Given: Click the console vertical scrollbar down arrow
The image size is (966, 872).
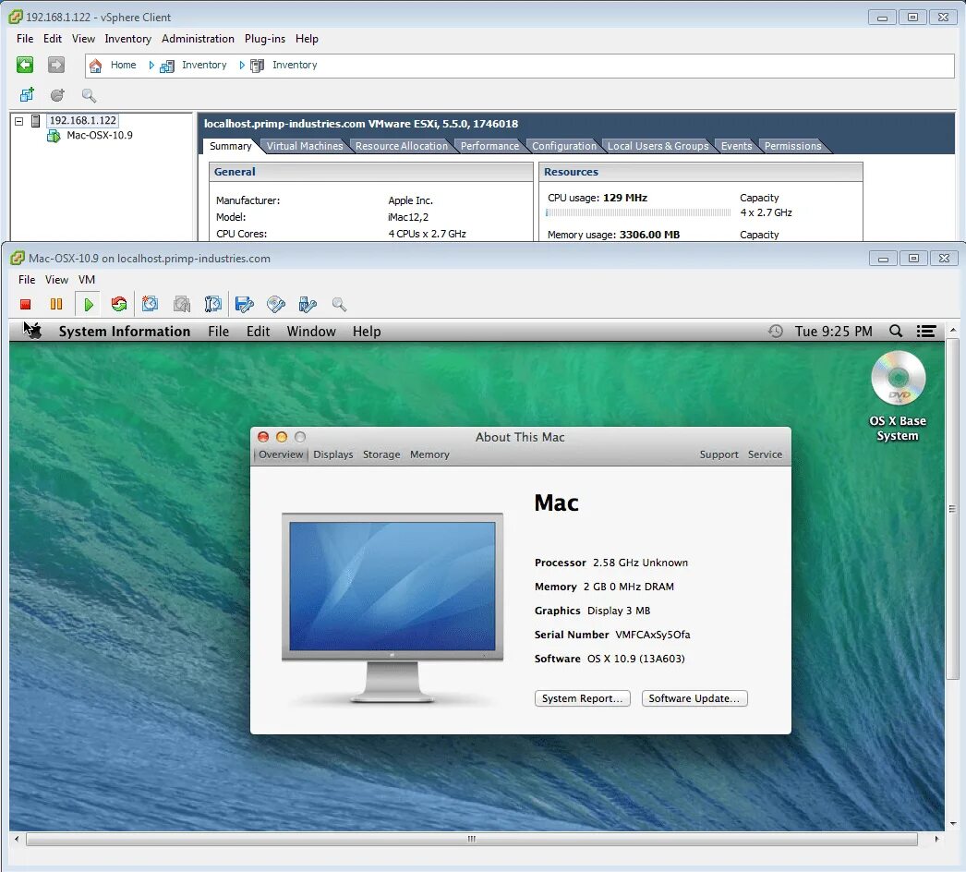Looking at the screenshot, I should pos(952,823).
